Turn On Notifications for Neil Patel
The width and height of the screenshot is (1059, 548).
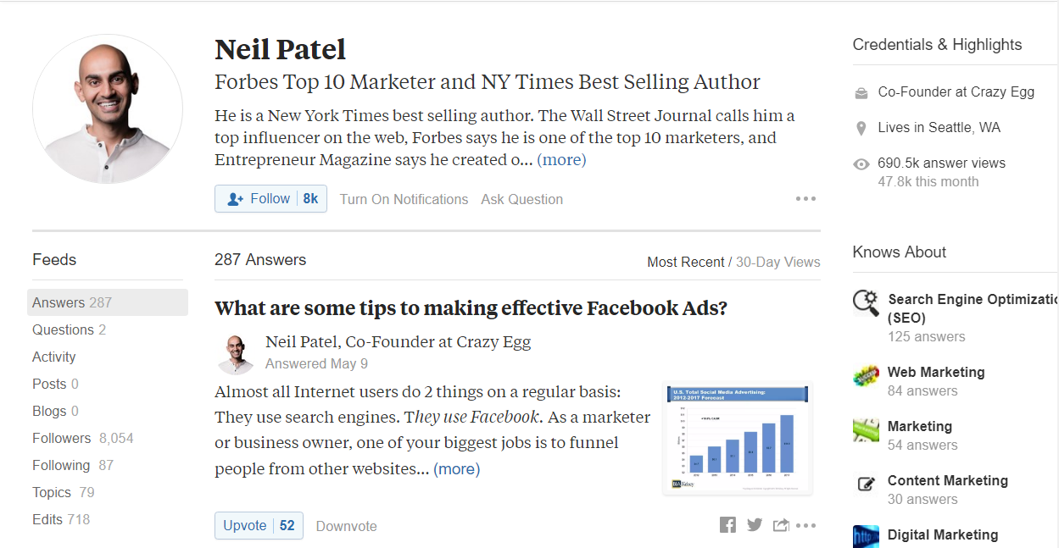(x=404, y=199)
